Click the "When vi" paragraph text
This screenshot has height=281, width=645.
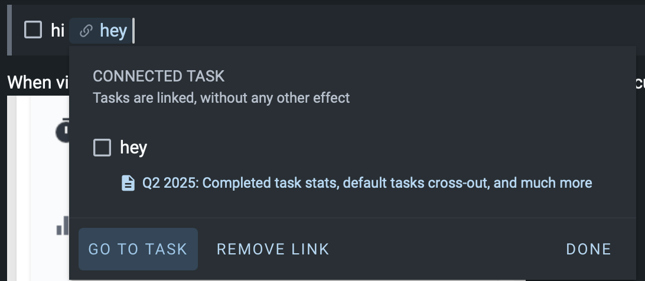coord(35,83)
